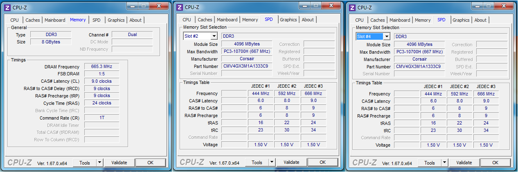Click the CPU-Z title icon in the Memory-tab window
The width and height of the screenshot is (518, 172).
coord(7,7)
